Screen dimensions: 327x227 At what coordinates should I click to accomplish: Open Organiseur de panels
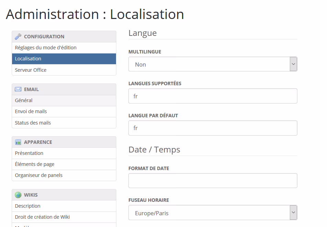tap(39, 175)
